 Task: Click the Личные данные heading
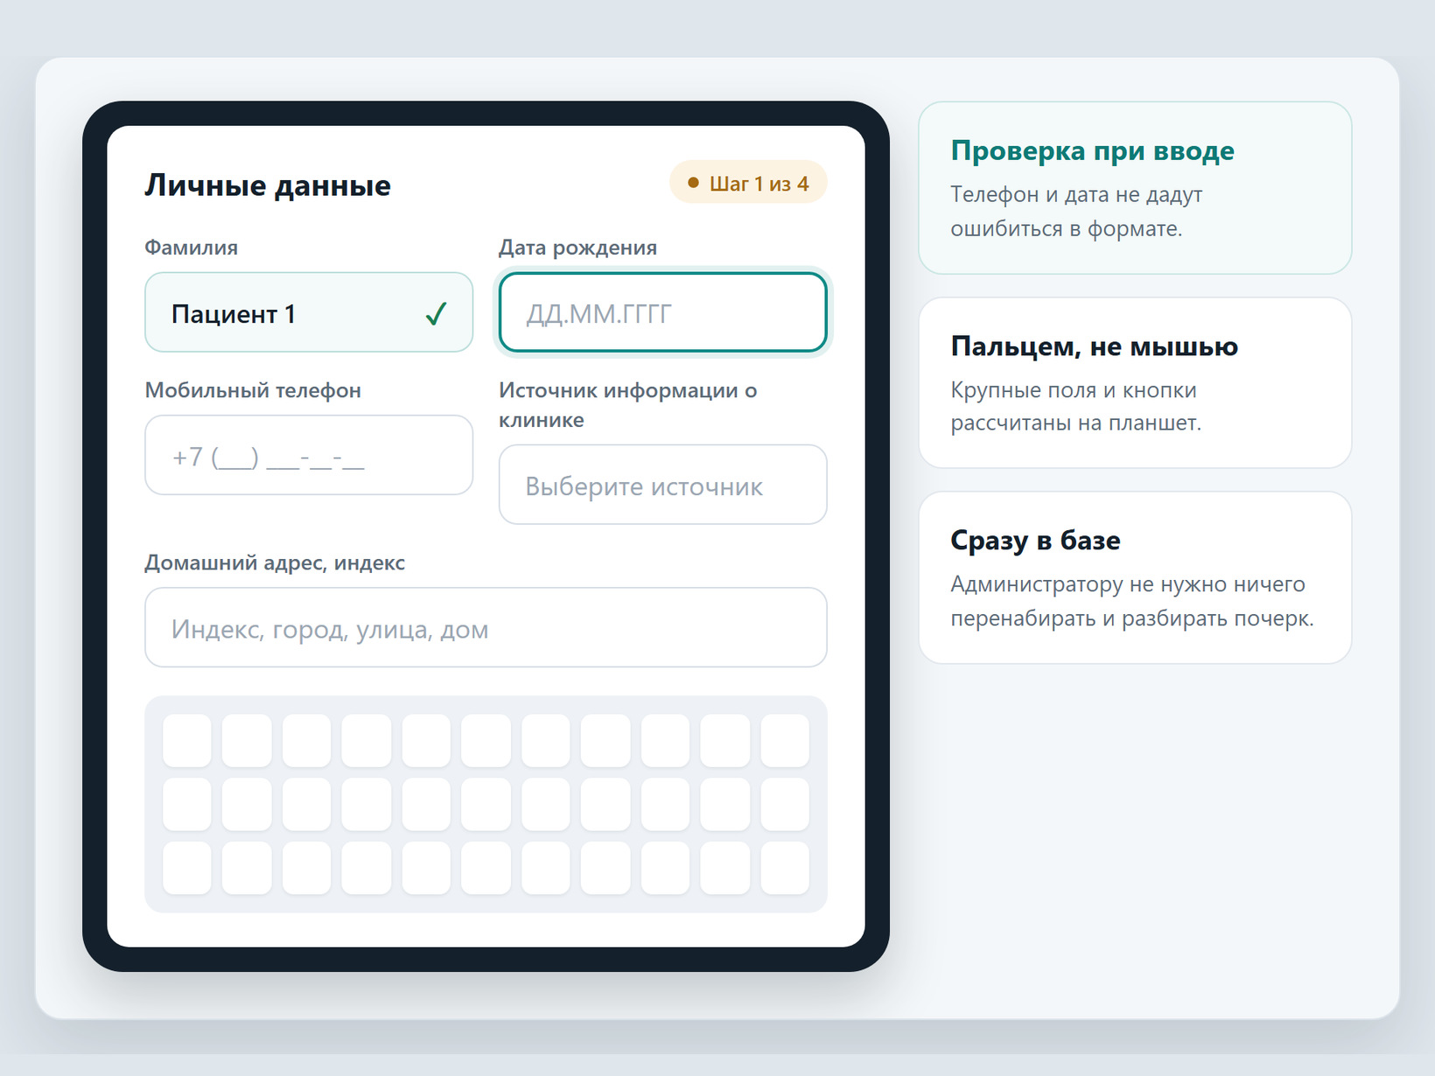tap(268, 185)
